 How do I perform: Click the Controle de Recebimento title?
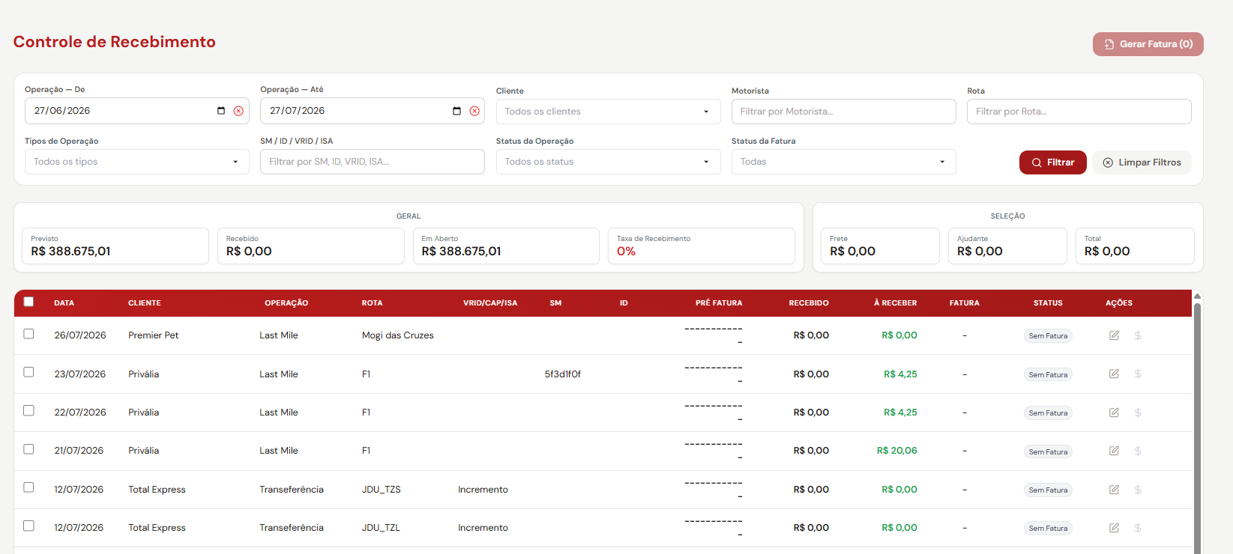coord(115,42)
